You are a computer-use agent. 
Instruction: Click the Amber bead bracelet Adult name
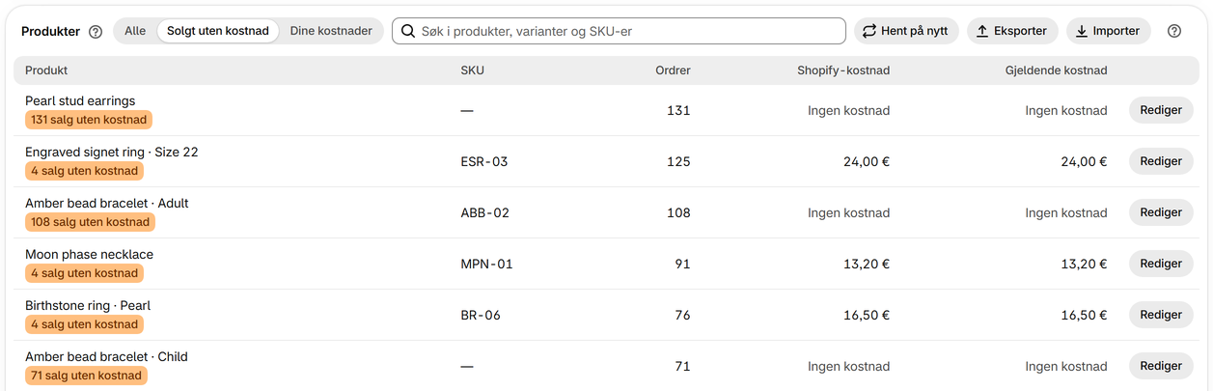[x=107, y=203]
